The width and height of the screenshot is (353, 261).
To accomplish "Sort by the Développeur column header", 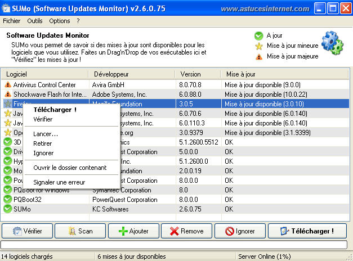I will coord(132,74).
